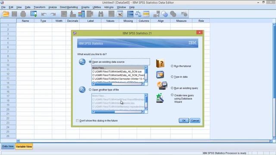Click the Values column header

click(x=110, y=21)
